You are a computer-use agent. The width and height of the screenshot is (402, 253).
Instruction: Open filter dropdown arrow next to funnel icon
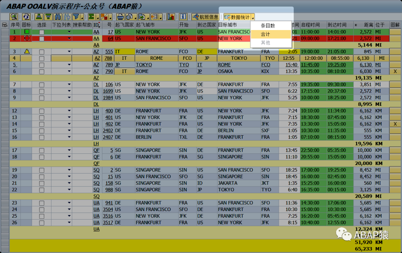[82, 17]
